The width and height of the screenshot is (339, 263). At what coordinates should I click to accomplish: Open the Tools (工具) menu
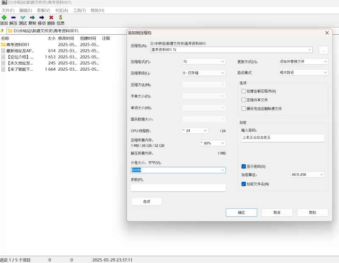tap(79, 10)
